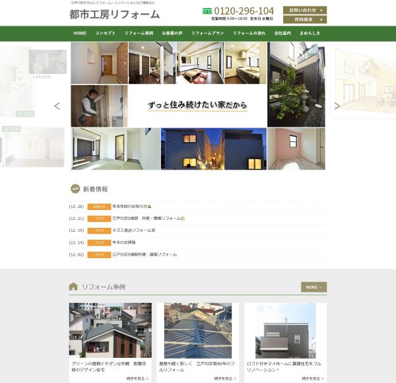Open the ネズミ退治リフォーム news entry

tap(134, 230)
